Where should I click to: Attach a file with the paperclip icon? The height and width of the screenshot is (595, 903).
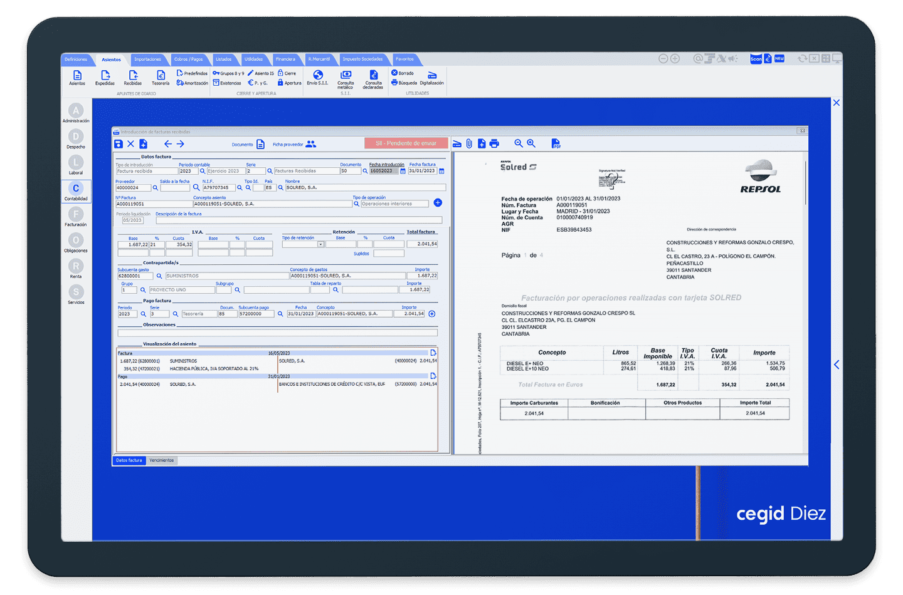tap(469, 144)
